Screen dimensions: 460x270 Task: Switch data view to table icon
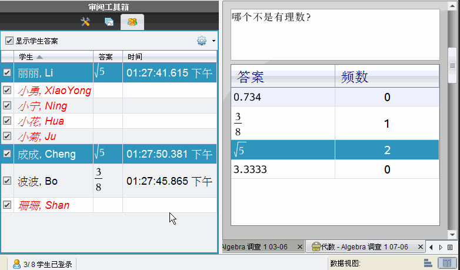coord(446,264)
